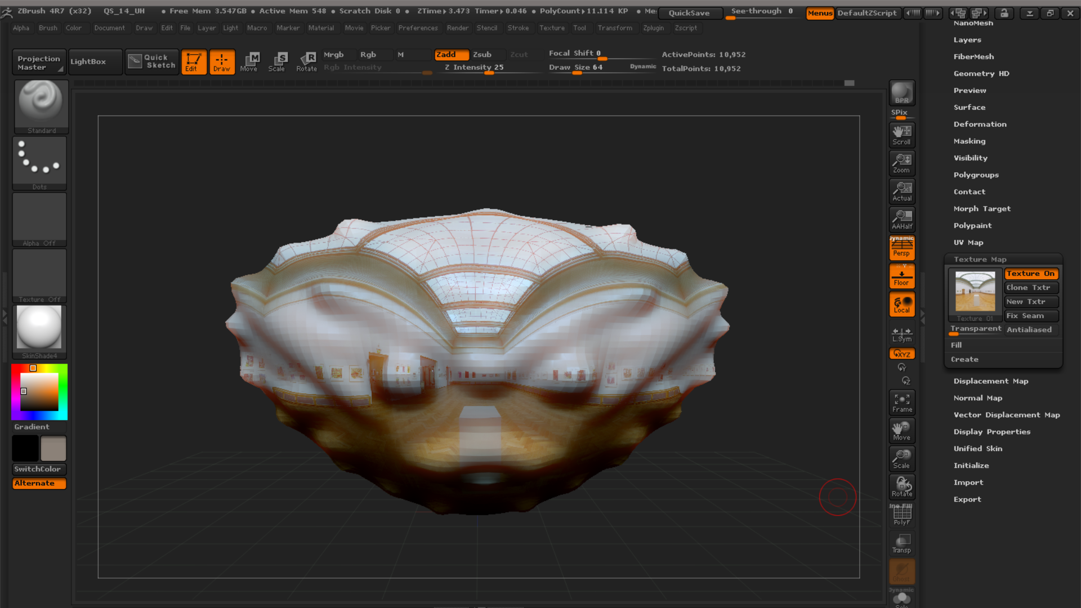Click the Actual size icon
Viewport: 1081px width, 608px height.
(901, 190)
